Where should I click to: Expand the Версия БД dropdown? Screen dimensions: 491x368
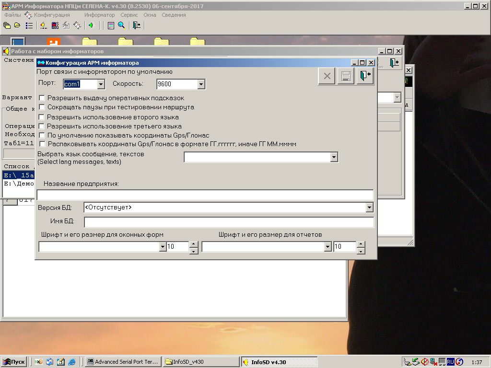(x=370, y=207)
